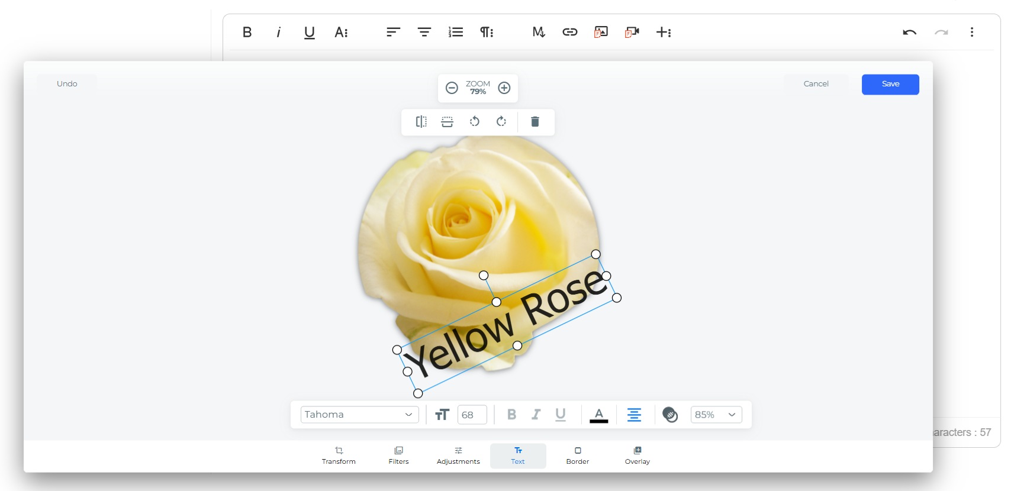Open the text background opacity icon
This screenshot has width=1027, height=491.
pyautogui.click(x=670, y=415)
